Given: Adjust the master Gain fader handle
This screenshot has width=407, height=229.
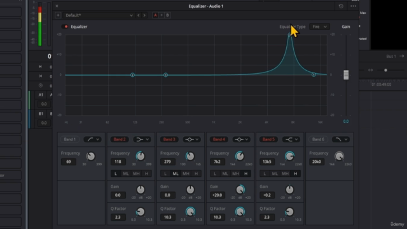Looking at the screenshot, I should tap(346, 75).
